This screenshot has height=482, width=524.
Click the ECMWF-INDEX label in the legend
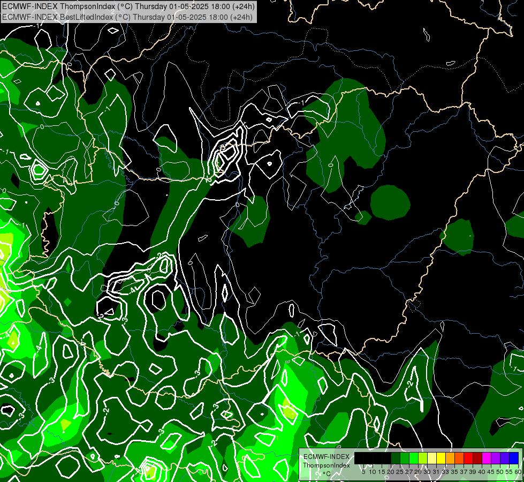[326, 457]
